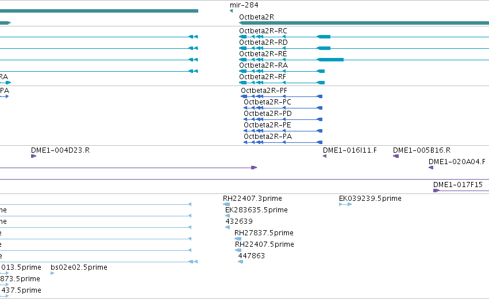Click the EK283635.5prime EST glyph

click(x=228, y=216)
